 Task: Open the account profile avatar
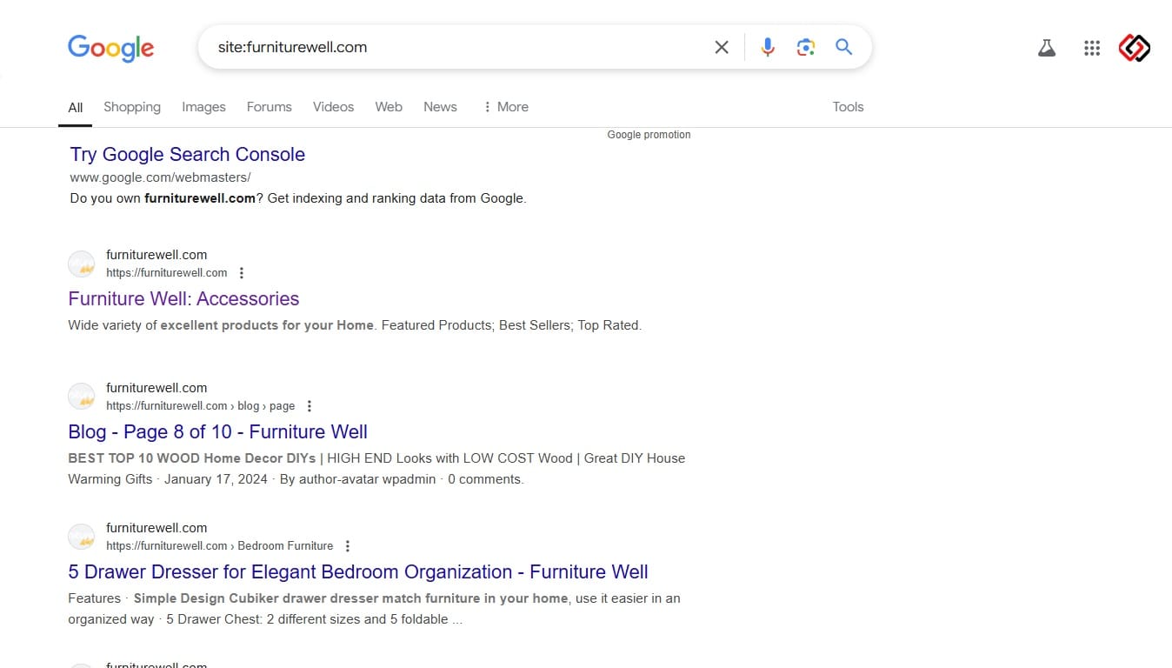point(1135,48)
